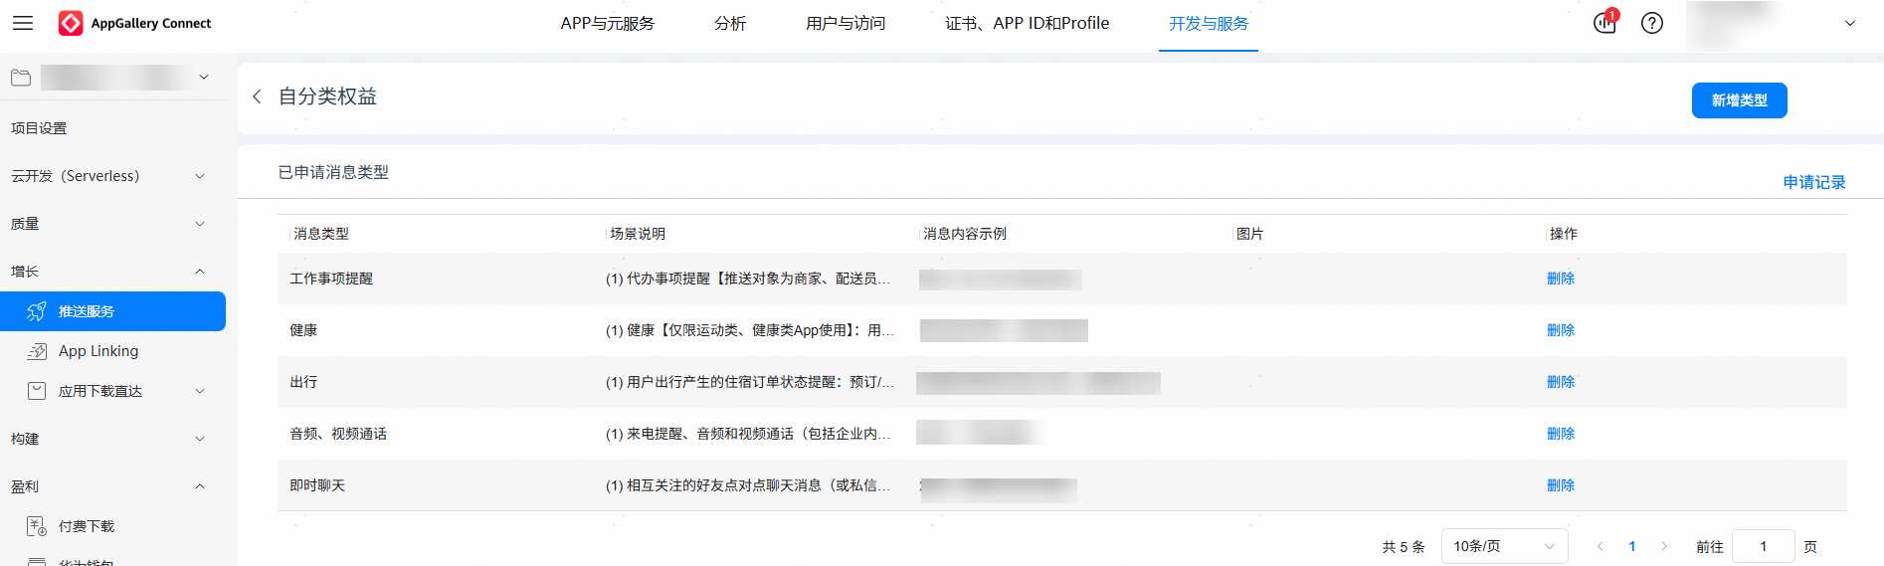
Task: Click 代办事项提醒 scene description
Action: pyautogui.click(x=748, y=279)
